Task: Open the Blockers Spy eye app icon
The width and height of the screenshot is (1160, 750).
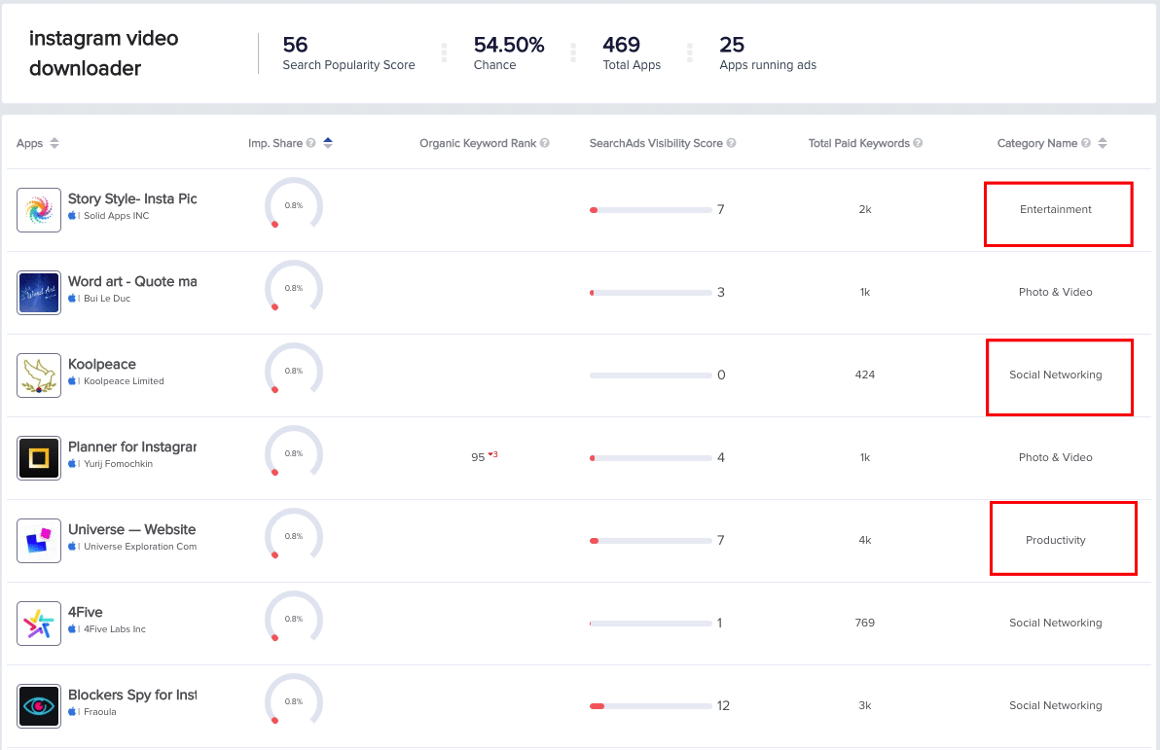Action: point(39,706)
